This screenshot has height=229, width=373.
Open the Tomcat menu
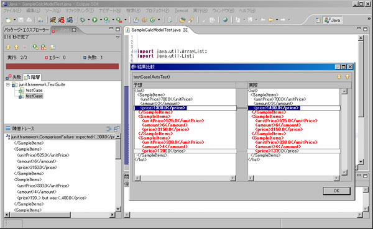tap(181, 11)
